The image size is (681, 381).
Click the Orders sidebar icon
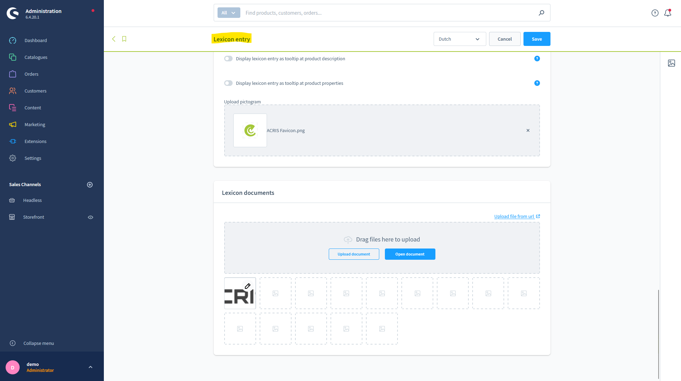pyautogui.click(x=13, y=73)
